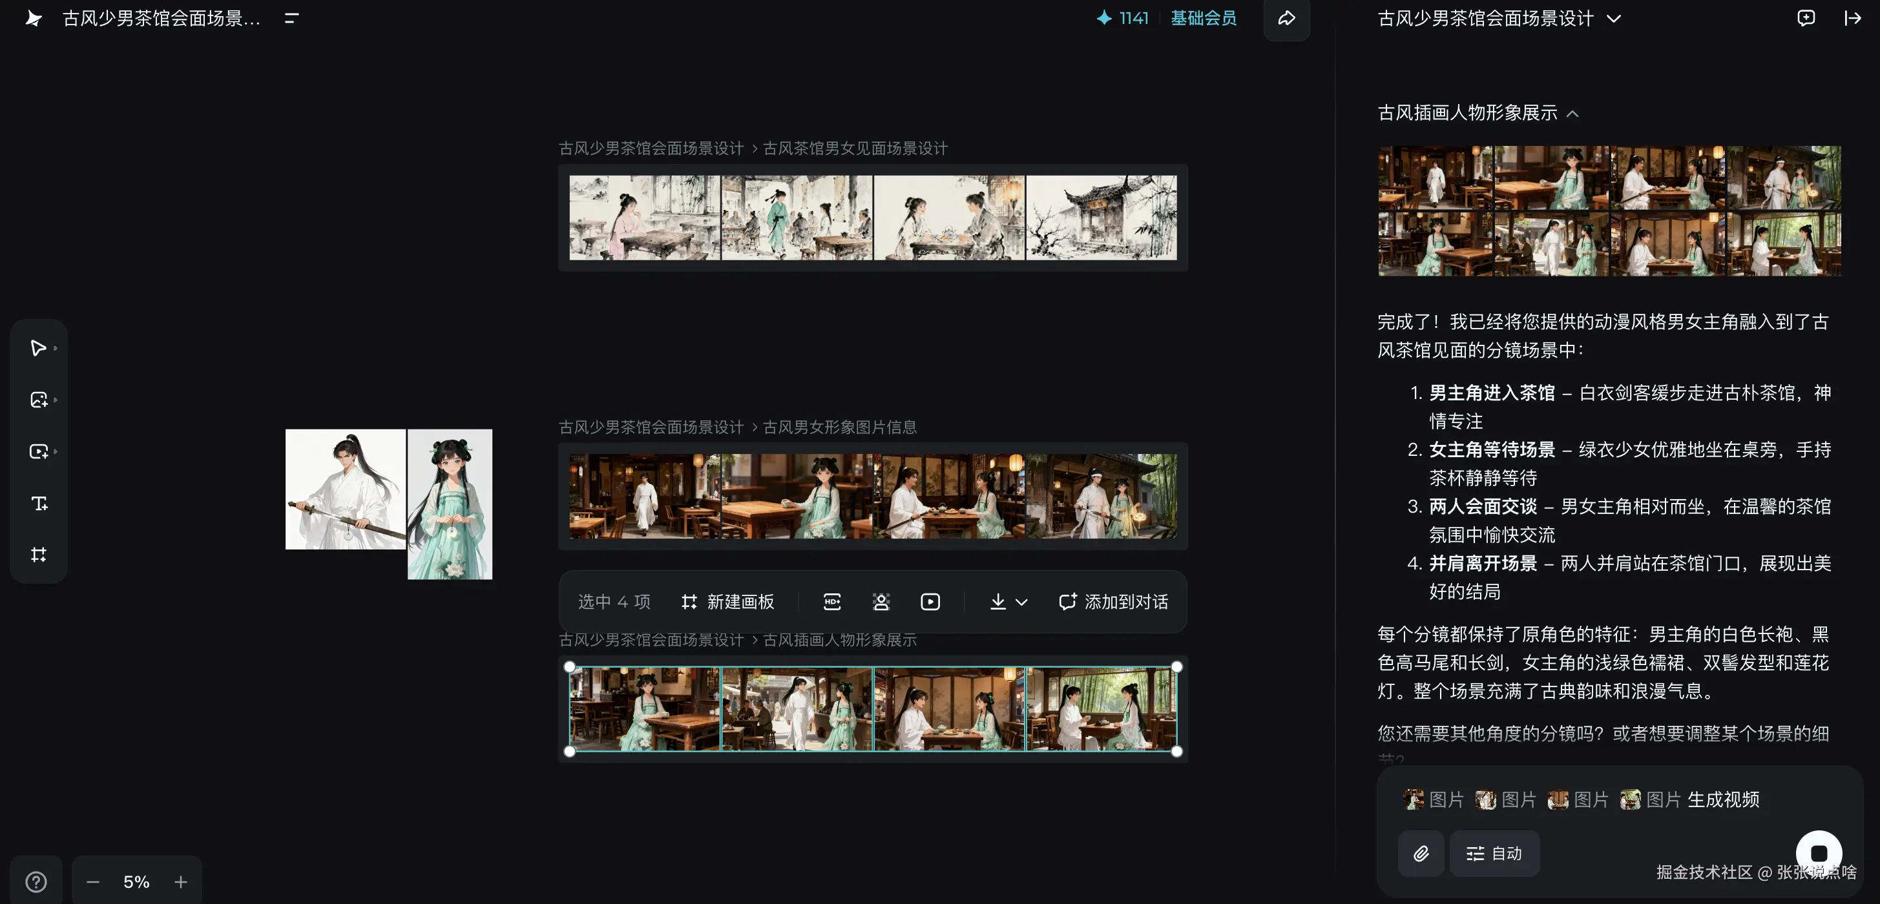Select the Text tool
This screenshot has height=904, width=1880.
(x=39, y=504)
